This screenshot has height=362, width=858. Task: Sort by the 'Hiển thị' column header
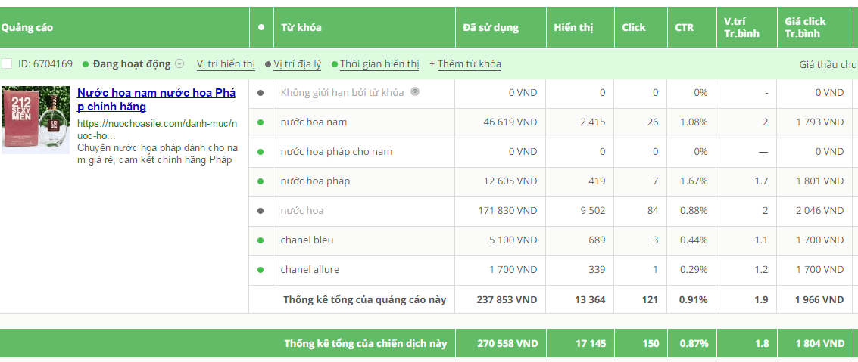pyautogui.click(x=573, y=27)
